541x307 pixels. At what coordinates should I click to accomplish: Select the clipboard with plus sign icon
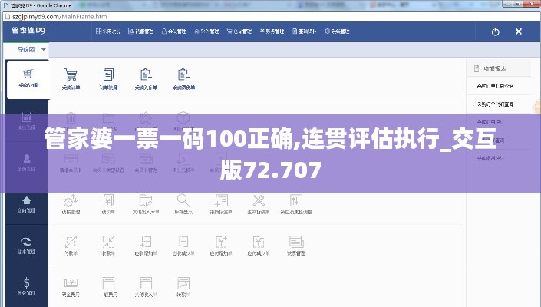click(146, 75)
